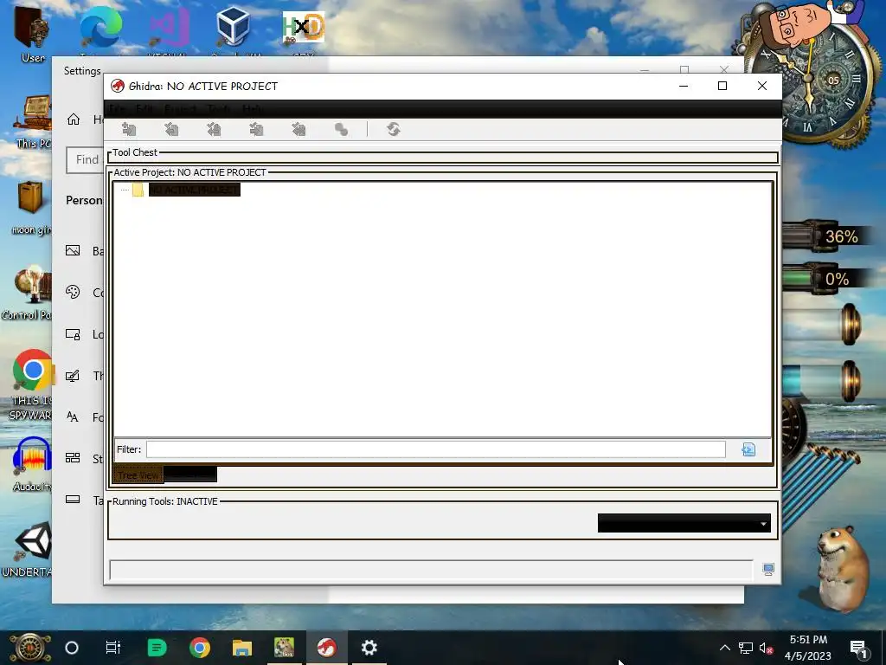This screenshot has height=665, width=886.
Task: Open the workspace dropdown in Running Tools
Action: pos(684,523)
